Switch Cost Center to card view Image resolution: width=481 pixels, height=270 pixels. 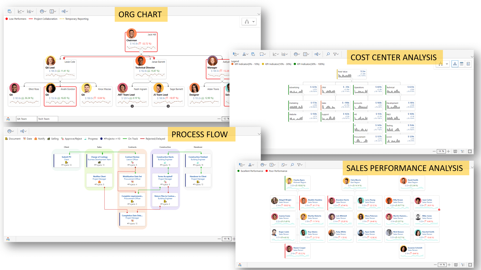pos(468,64)
